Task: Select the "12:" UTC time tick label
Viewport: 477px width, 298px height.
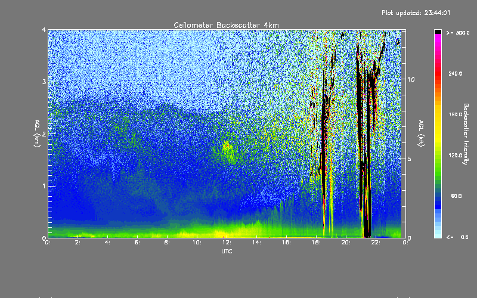Action: 227,243
